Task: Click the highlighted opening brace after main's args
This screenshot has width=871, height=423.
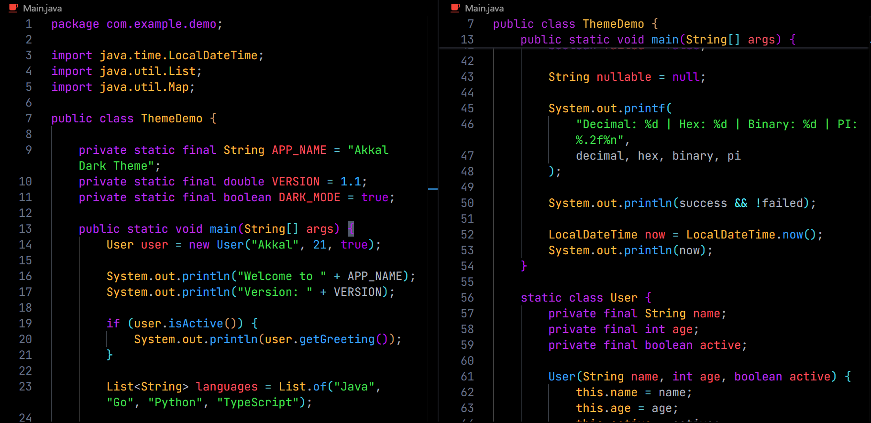Action: point(351,229)
